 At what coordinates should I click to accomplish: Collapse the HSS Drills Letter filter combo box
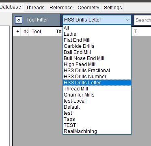(x=97, y=20)
